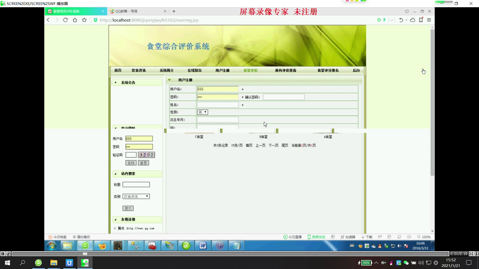Click the recorded Windows 7 start orb
The image size is (479, 269).
tap(51, 245)
